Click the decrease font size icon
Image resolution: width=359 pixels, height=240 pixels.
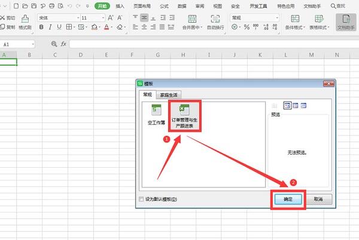coord(120,17)
